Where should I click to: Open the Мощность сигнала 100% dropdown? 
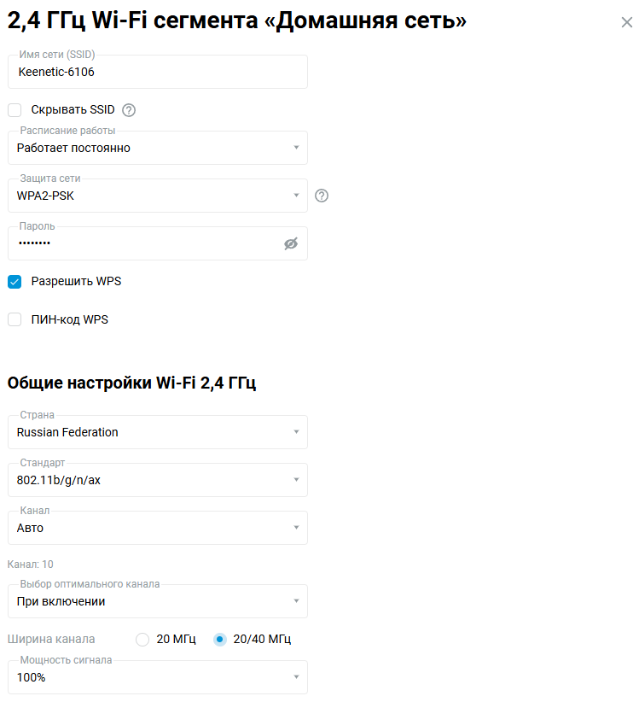[x=158, y=677]
